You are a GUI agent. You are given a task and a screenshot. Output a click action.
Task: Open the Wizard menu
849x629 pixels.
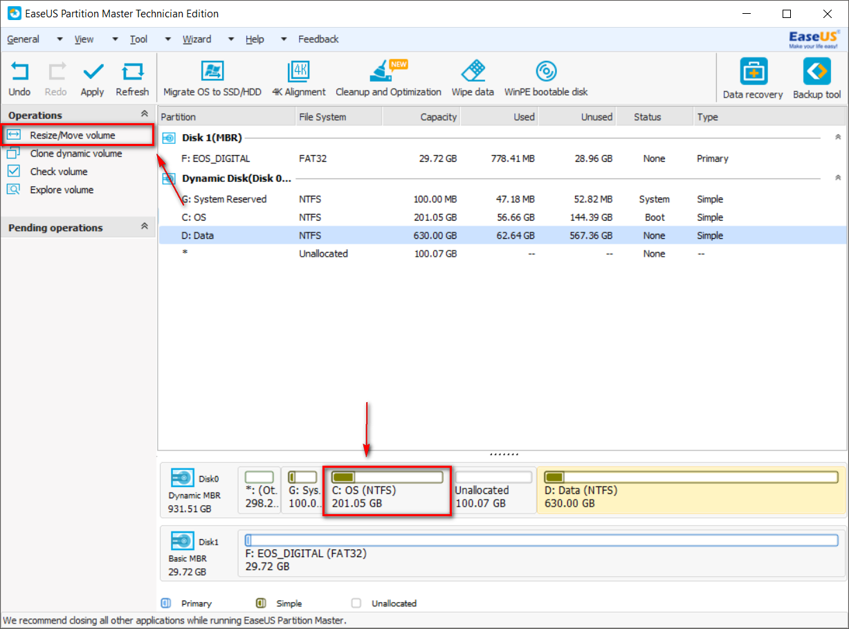197,39
